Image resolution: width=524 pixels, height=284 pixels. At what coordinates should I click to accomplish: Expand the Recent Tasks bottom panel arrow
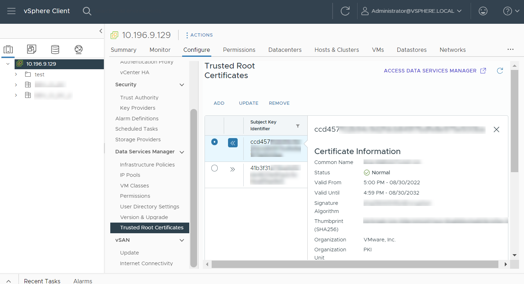point(9,281)
